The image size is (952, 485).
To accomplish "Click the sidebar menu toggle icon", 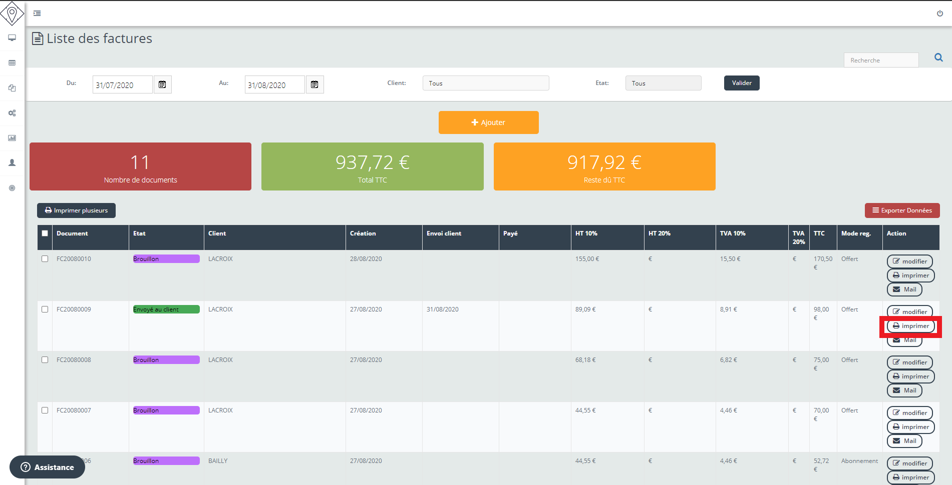I will (x=37, y=13).
